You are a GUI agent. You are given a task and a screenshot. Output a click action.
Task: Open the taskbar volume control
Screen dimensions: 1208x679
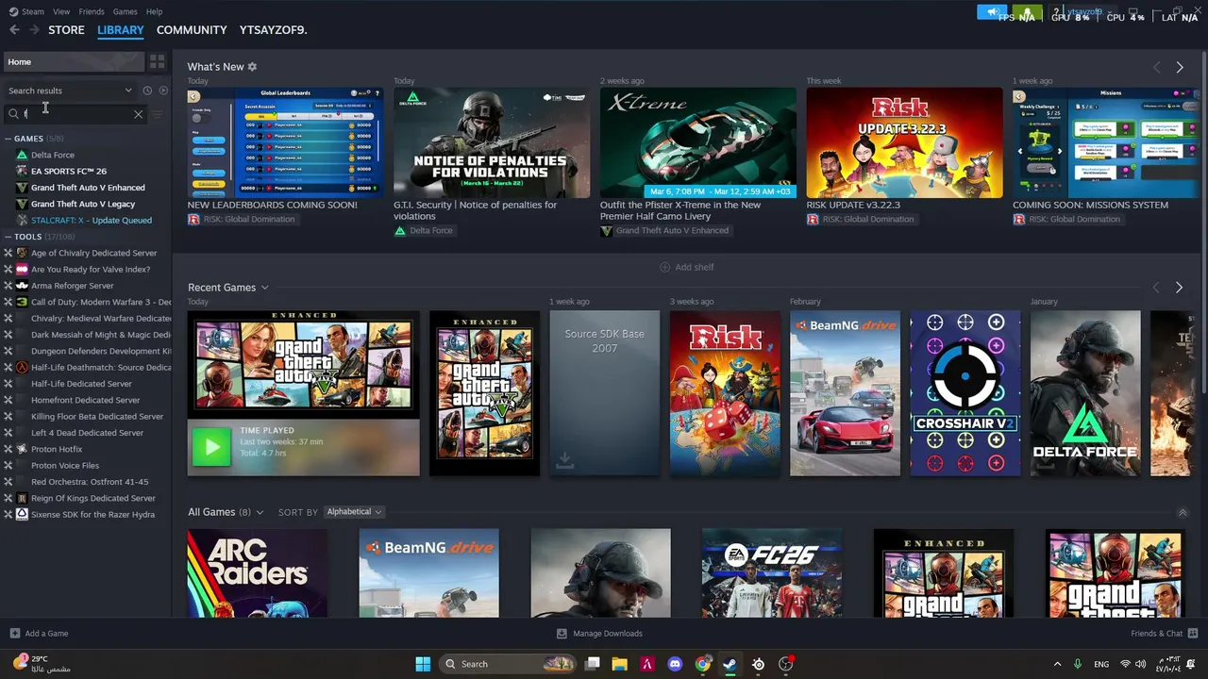pos(1141,664)
